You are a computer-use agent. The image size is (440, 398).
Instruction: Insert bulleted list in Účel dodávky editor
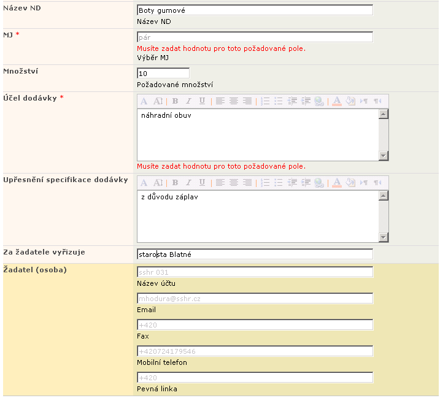coord(279,101)
